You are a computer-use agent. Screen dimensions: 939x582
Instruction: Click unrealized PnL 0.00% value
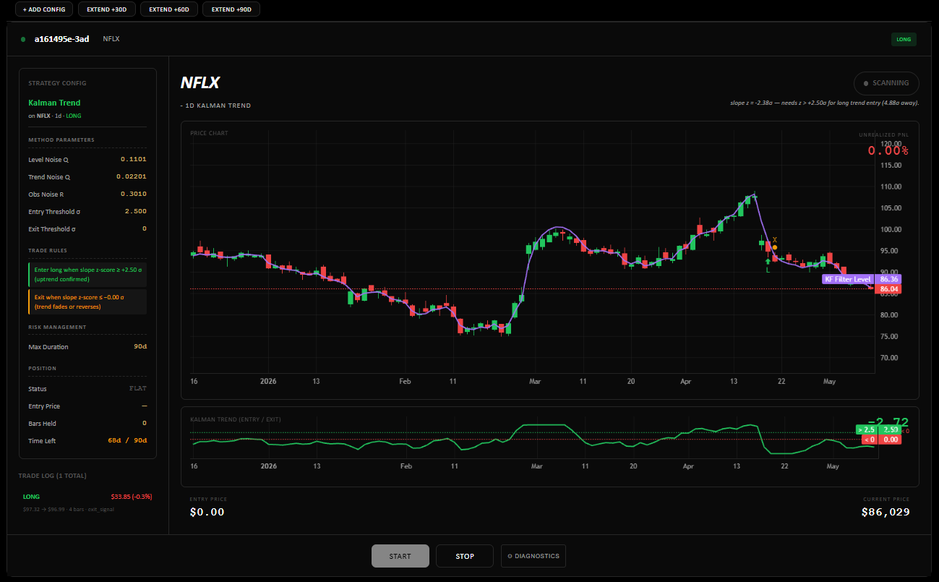click(888, 150)
